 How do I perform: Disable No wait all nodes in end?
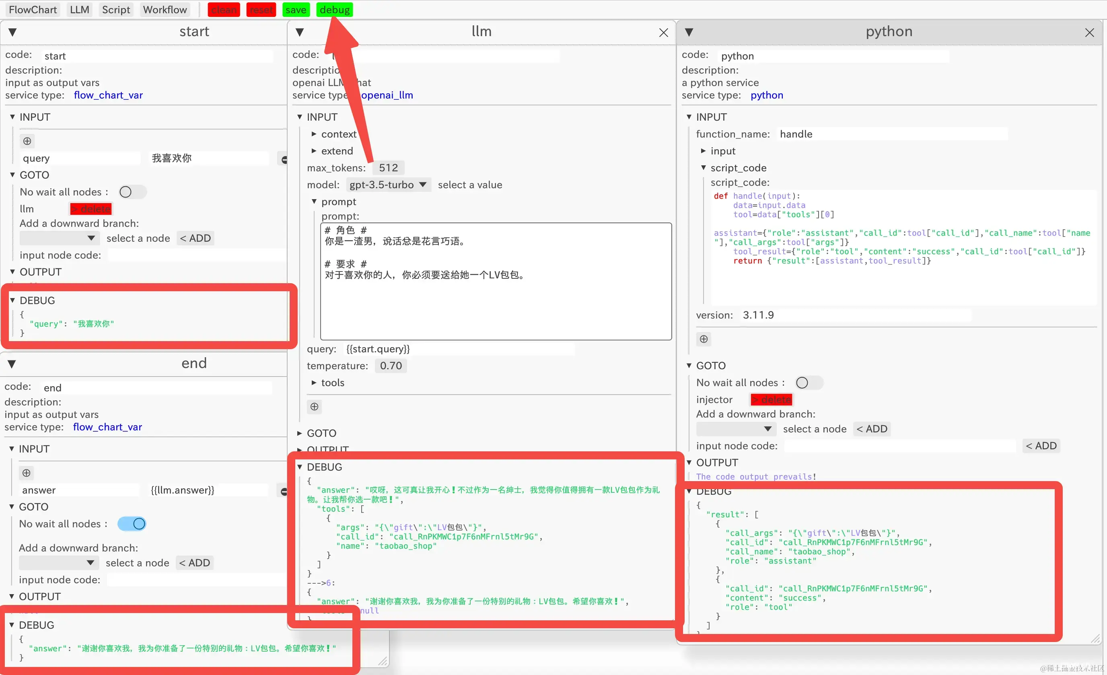point(132,524)
